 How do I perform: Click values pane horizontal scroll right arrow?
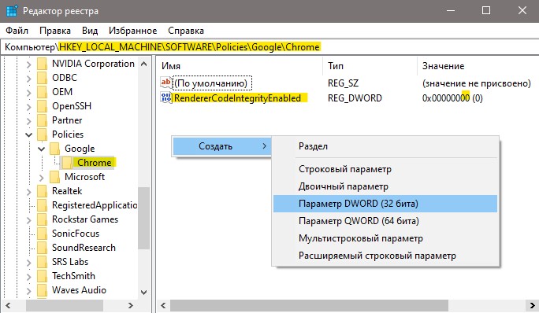tap(532, 305)
